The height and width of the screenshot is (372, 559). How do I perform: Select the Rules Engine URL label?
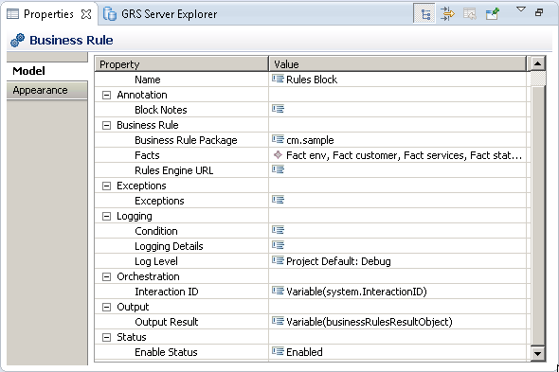pyautogui.click(x=174, y=170)
